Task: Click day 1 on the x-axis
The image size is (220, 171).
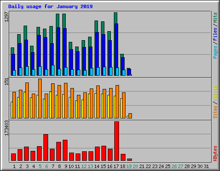Action: point(14,166)
